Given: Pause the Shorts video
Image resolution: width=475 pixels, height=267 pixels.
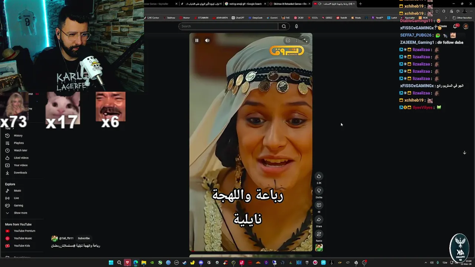Looking at the screenshot, I should [197, 40].
